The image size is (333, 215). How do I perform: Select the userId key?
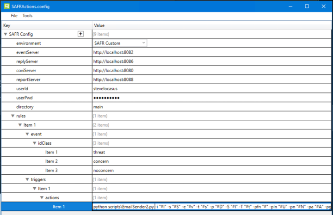click(x=22, y=89)
